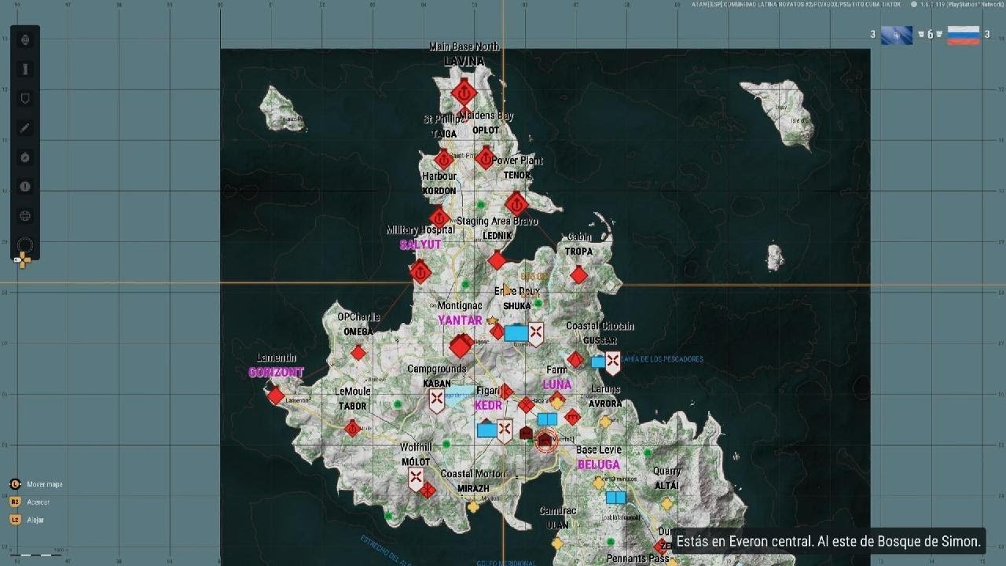Image resolution: width=1006 pixels, height=566 pixels.
Task: Click the 'Coastal Morton' location name
Action: tap(473, 474)
